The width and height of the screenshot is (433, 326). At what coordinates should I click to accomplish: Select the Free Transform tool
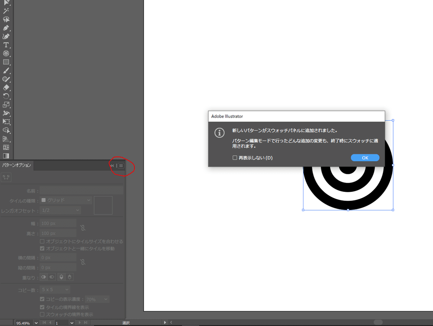[6, 122]
